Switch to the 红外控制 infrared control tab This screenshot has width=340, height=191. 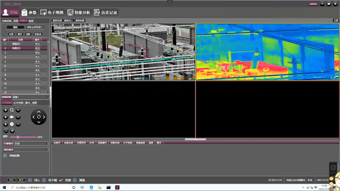click(x=18, y=103)
